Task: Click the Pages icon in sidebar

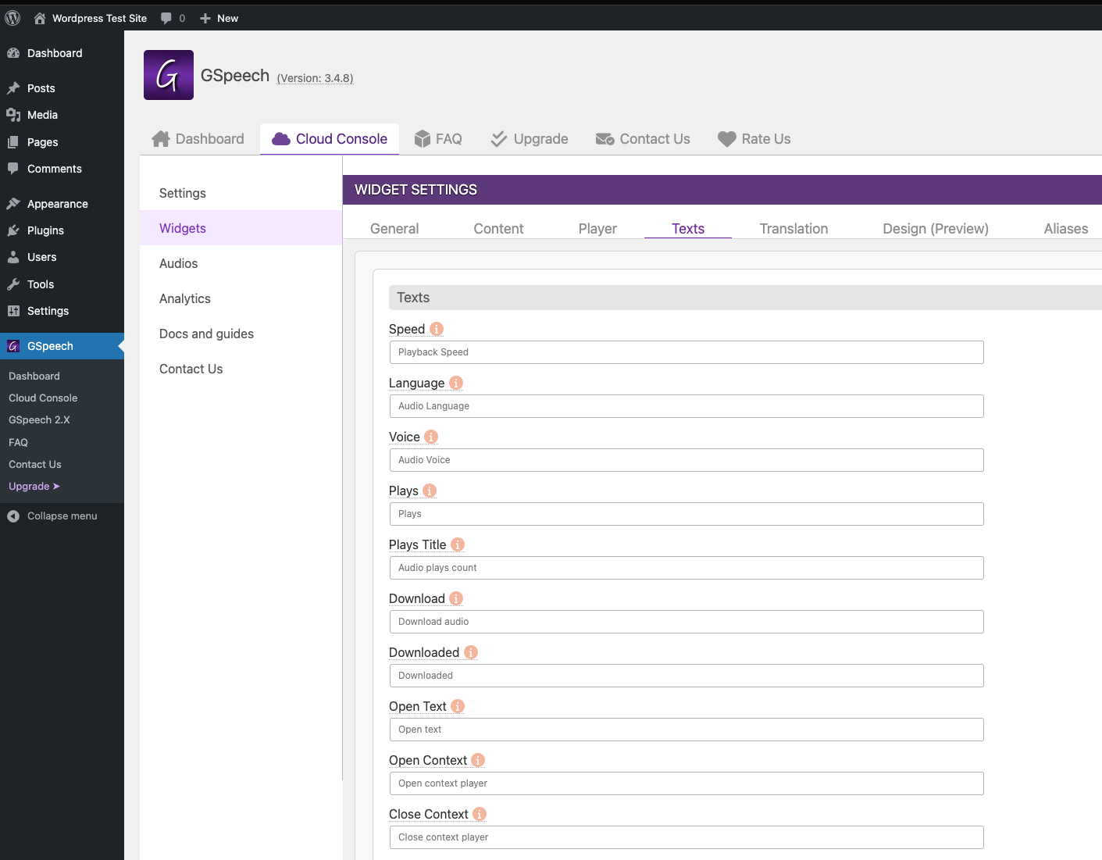Action: 13,142
